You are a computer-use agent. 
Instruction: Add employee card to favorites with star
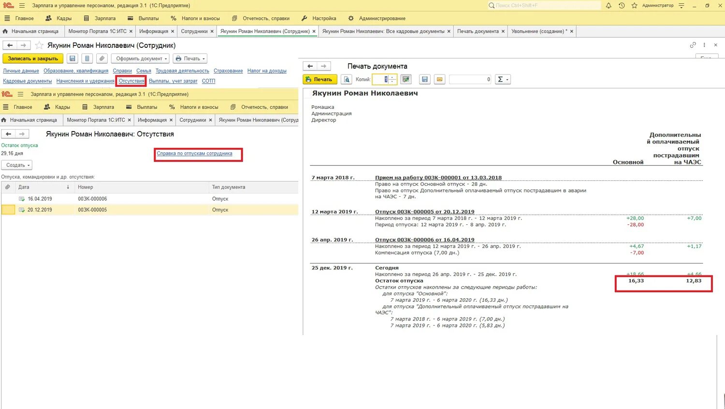pyautogui.click(x=39, y=45)
